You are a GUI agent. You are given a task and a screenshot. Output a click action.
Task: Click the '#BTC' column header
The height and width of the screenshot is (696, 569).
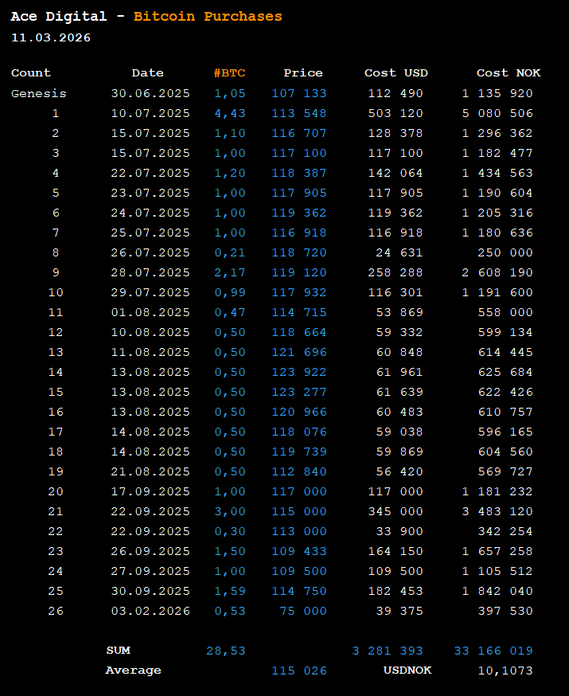click(x=229, y=72)
